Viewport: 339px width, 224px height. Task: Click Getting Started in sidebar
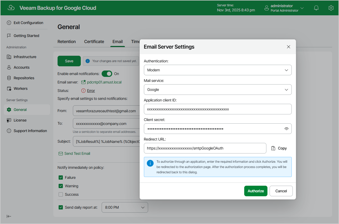26,36
